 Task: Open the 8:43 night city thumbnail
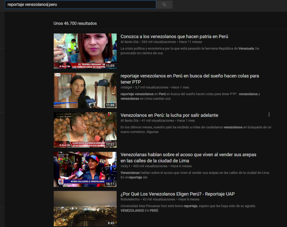(x=85, y=209)
